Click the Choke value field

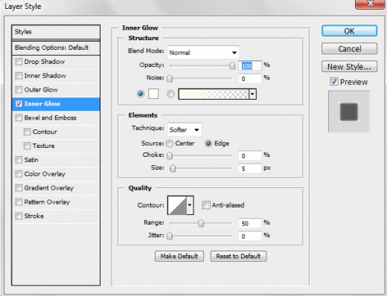(x=250, y=155)
